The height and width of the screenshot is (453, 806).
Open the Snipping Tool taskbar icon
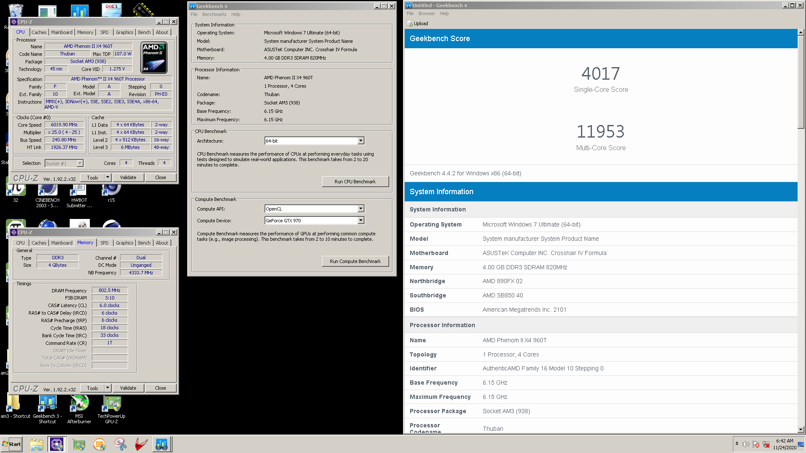point(120,444)
